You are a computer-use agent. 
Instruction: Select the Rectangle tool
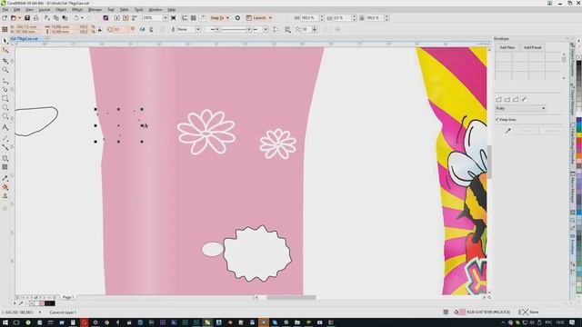[x=5, y=99]
